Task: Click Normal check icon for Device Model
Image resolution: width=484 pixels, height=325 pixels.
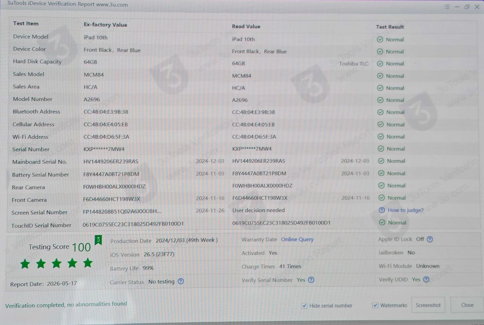Action: click(x=380, y=40)
